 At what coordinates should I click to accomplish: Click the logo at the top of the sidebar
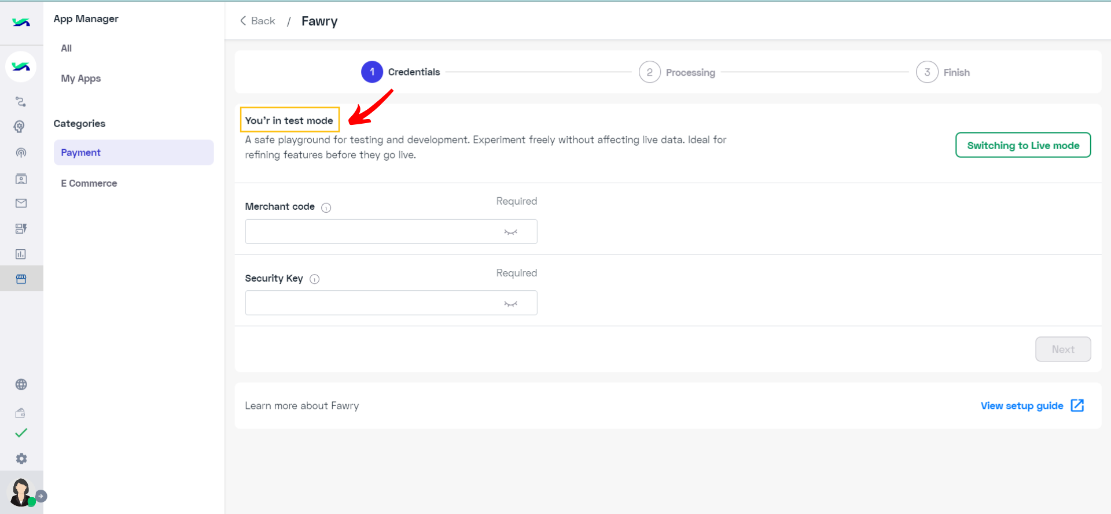click(x=21, y=23)
